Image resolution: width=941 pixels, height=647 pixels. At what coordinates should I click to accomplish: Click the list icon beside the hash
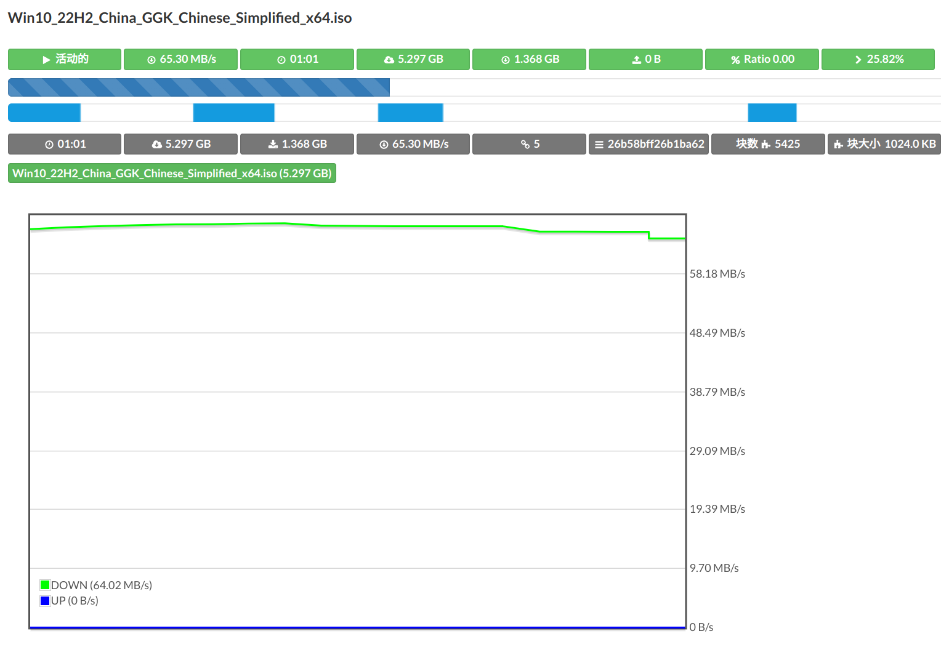[x=599, y=145]
